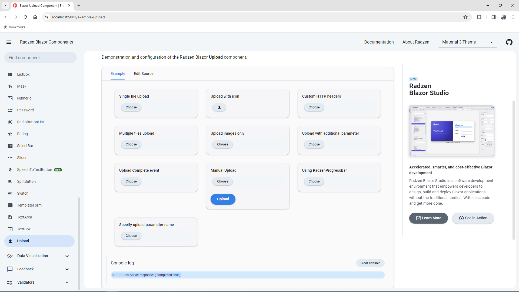
Task: Click Choose under Upload Complete event
Action: [x=131, y=181]
